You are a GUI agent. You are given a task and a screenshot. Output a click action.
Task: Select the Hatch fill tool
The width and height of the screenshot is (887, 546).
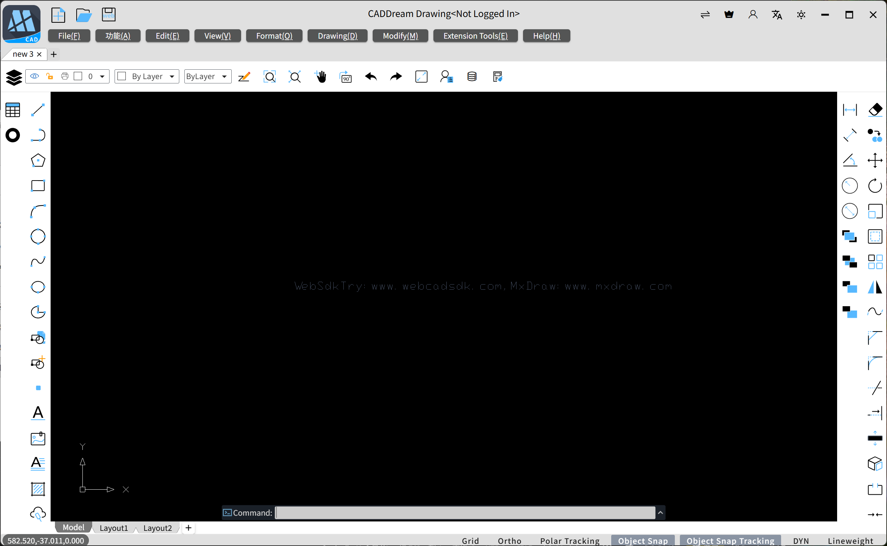pos(38,489)
